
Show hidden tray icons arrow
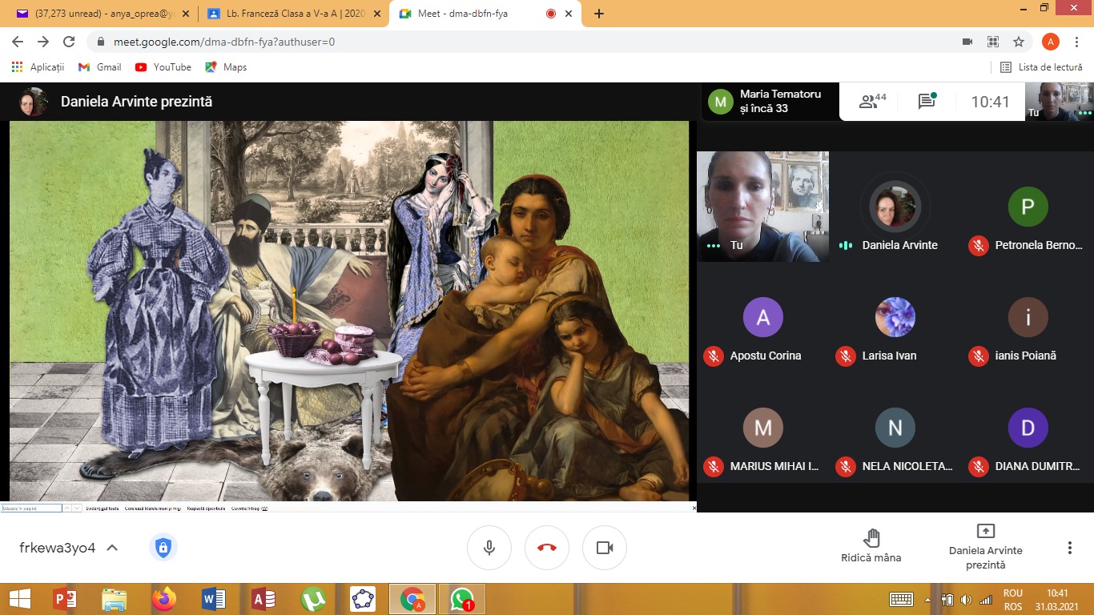pyautogui.click(x=927, y=599)
